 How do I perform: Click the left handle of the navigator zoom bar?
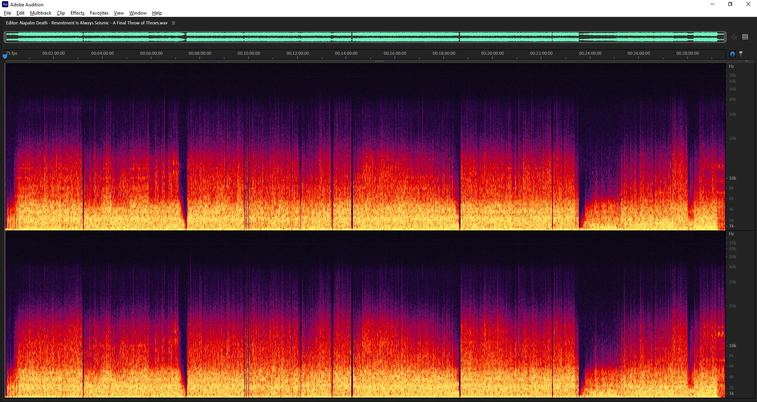click(x=5, y=37)
